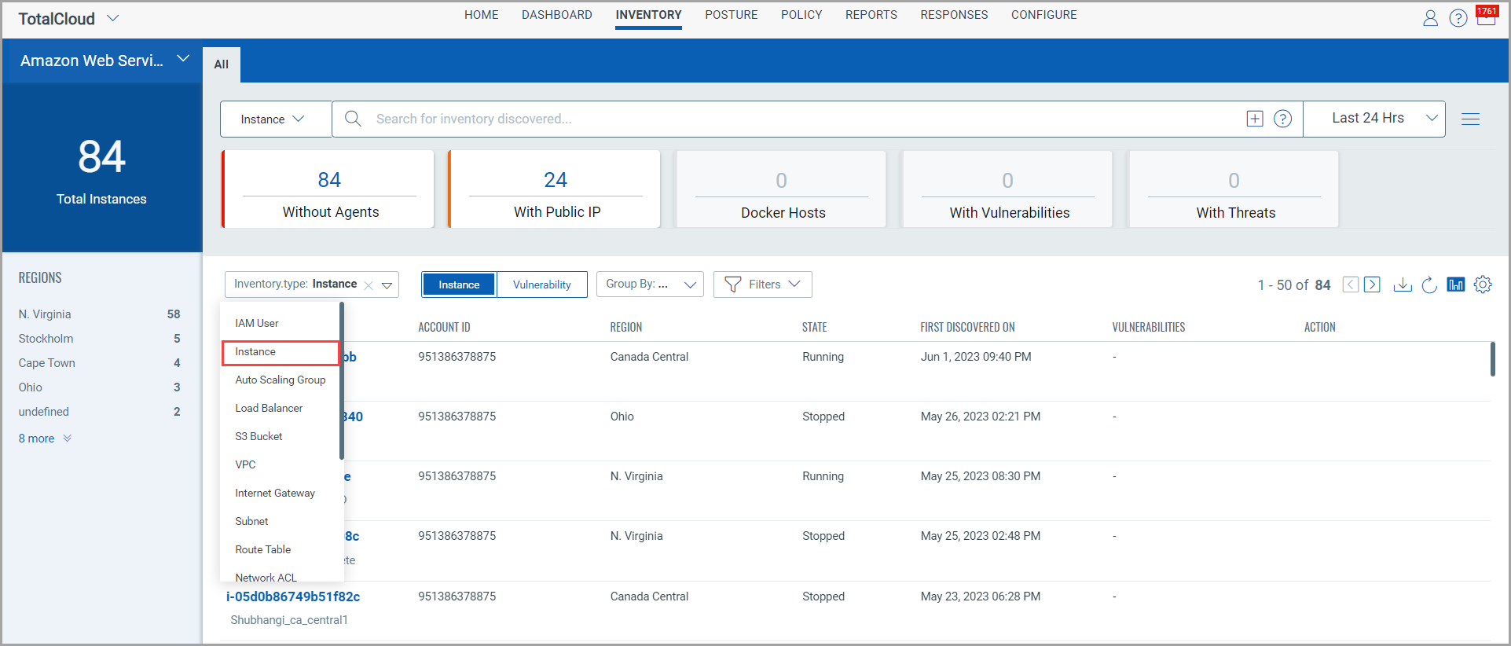This screenshot has width=1511, height=646.
Task: Open the hamburger menu beside time range
Action: tap(1470, 119)
